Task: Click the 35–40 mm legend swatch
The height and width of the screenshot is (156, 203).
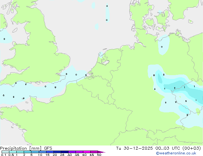Action: point(79,152)
